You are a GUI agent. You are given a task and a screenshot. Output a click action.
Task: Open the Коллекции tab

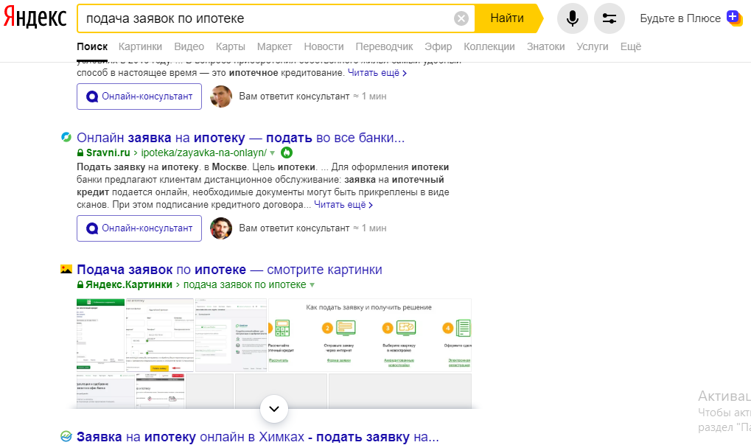[489, 46]
